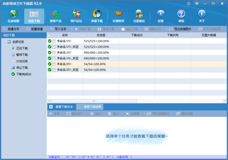Screen dimensions: 228x160
Task: Check the box for 未命名(16)_标签
Action: (x=54, y=58)
